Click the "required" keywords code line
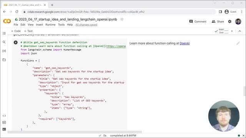The image size is (246, 138). tap(57, 119)
